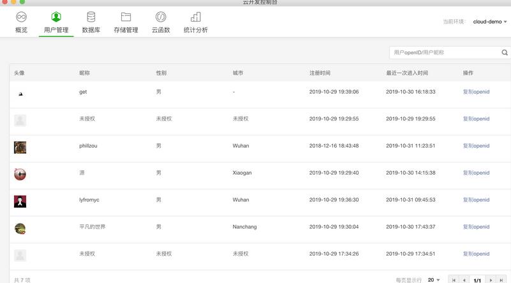Expand the cloud-demo environment dropdown
This screenshot has height=283, width=511.
coord(489,22)
